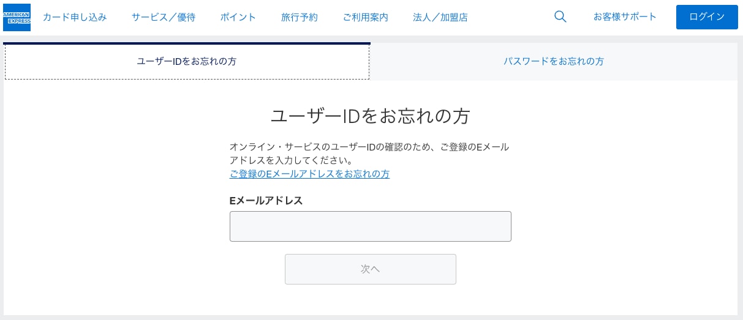
Task: Open the 旅行予約 navigation item
Action: 300,17
